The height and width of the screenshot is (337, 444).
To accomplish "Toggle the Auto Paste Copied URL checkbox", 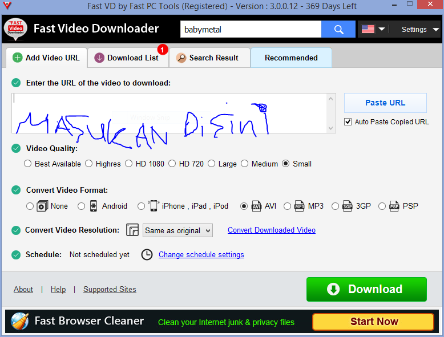I will click(348, 122).
